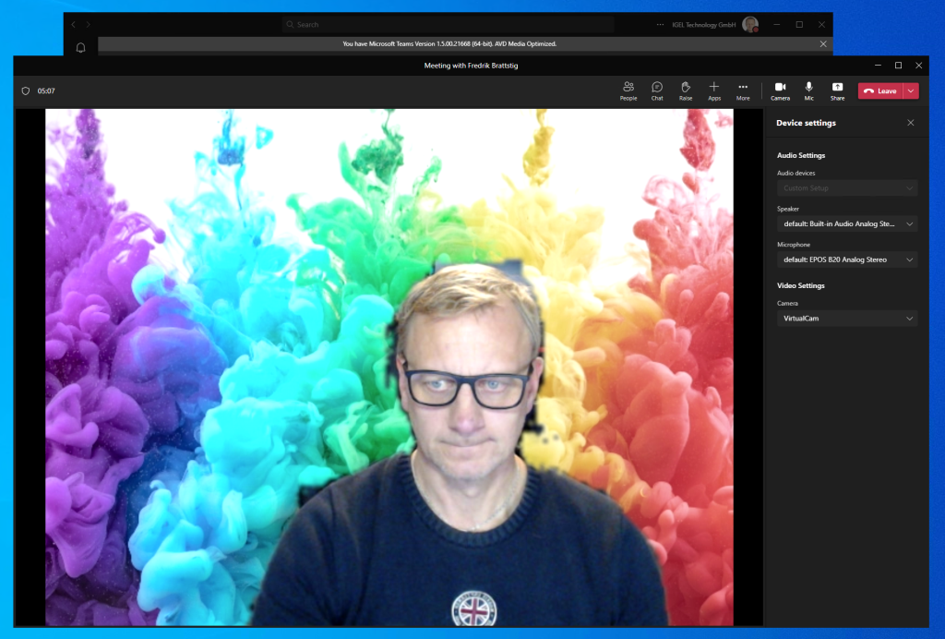Dismiss the Teams version notification banner
This screenshot has width=945, height=639.
coord(823,43)
